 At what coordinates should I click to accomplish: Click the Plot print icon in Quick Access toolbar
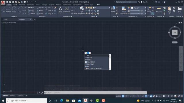25,2
